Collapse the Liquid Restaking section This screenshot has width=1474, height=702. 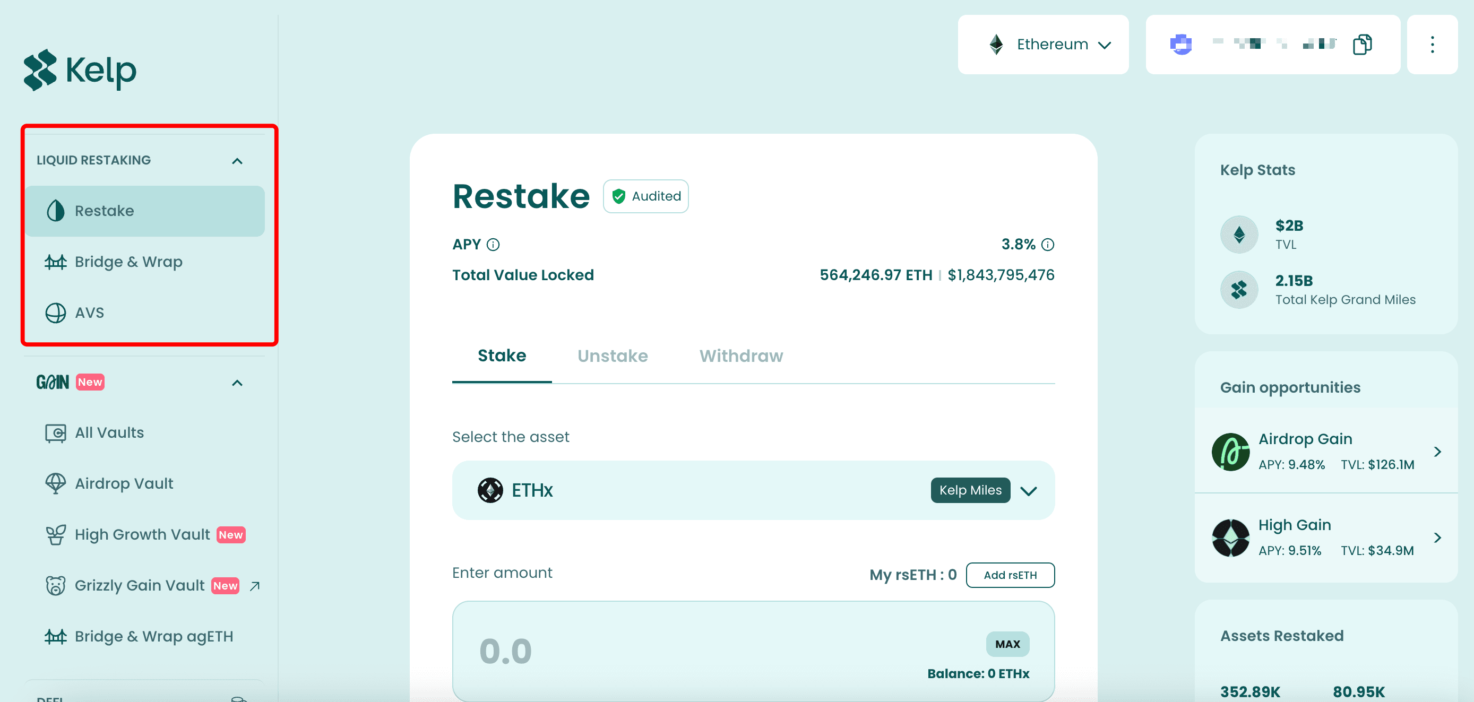[237, 161]
